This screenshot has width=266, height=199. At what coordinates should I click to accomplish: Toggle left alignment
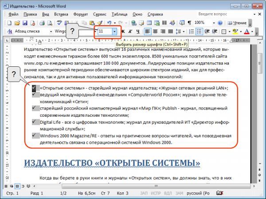[x=148, y=31]
